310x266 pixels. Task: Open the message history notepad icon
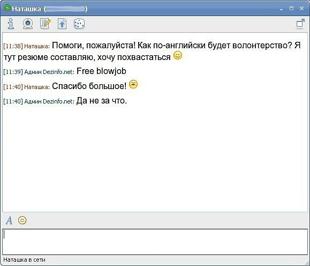(x=46, y=24)
